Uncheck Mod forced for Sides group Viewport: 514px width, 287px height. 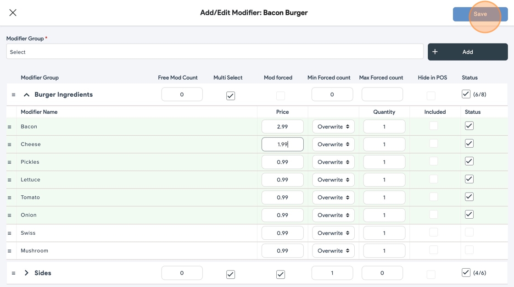pyautogui.click(x=280, y=274)
